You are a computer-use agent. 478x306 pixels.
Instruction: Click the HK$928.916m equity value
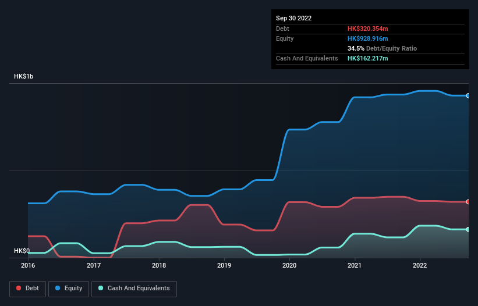367,38
